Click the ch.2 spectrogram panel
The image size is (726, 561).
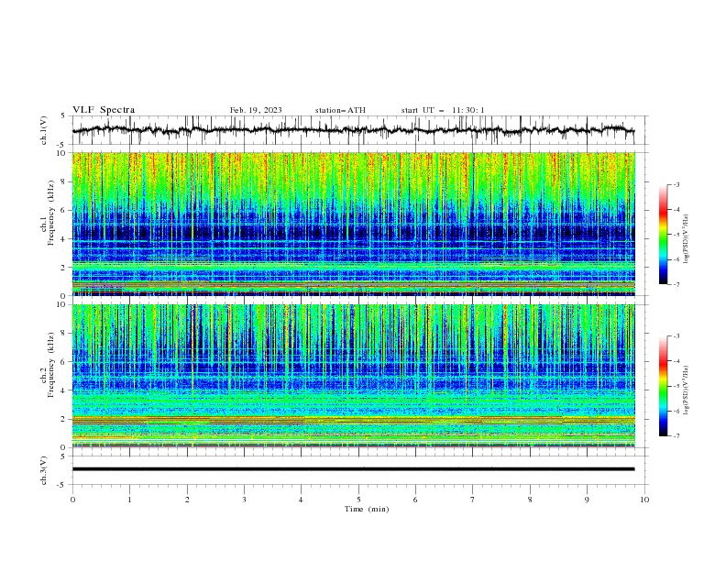[353, 376]
